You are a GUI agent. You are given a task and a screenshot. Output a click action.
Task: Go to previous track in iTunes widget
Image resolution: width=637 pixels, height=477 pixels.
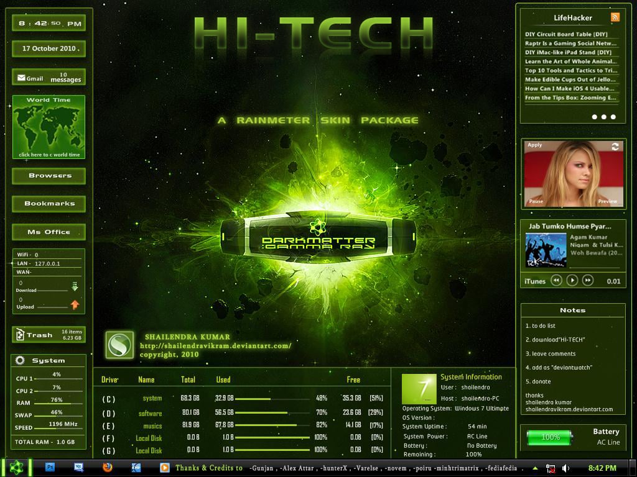[x=556, y=281]
